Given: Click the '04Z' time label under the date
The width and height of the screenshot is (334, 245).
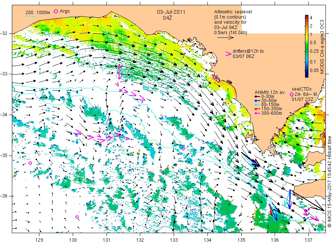Looking at the screenshot, I should coord(167,18).
